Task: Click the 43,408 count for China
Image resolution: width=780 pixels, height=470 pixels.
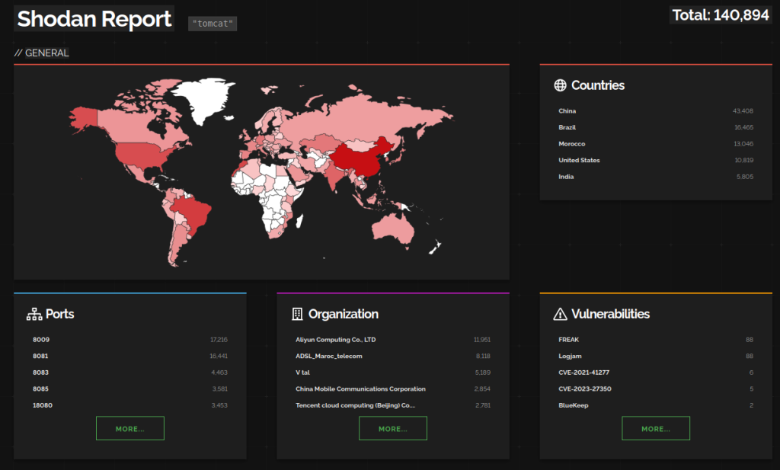Action: click(743, 111)
